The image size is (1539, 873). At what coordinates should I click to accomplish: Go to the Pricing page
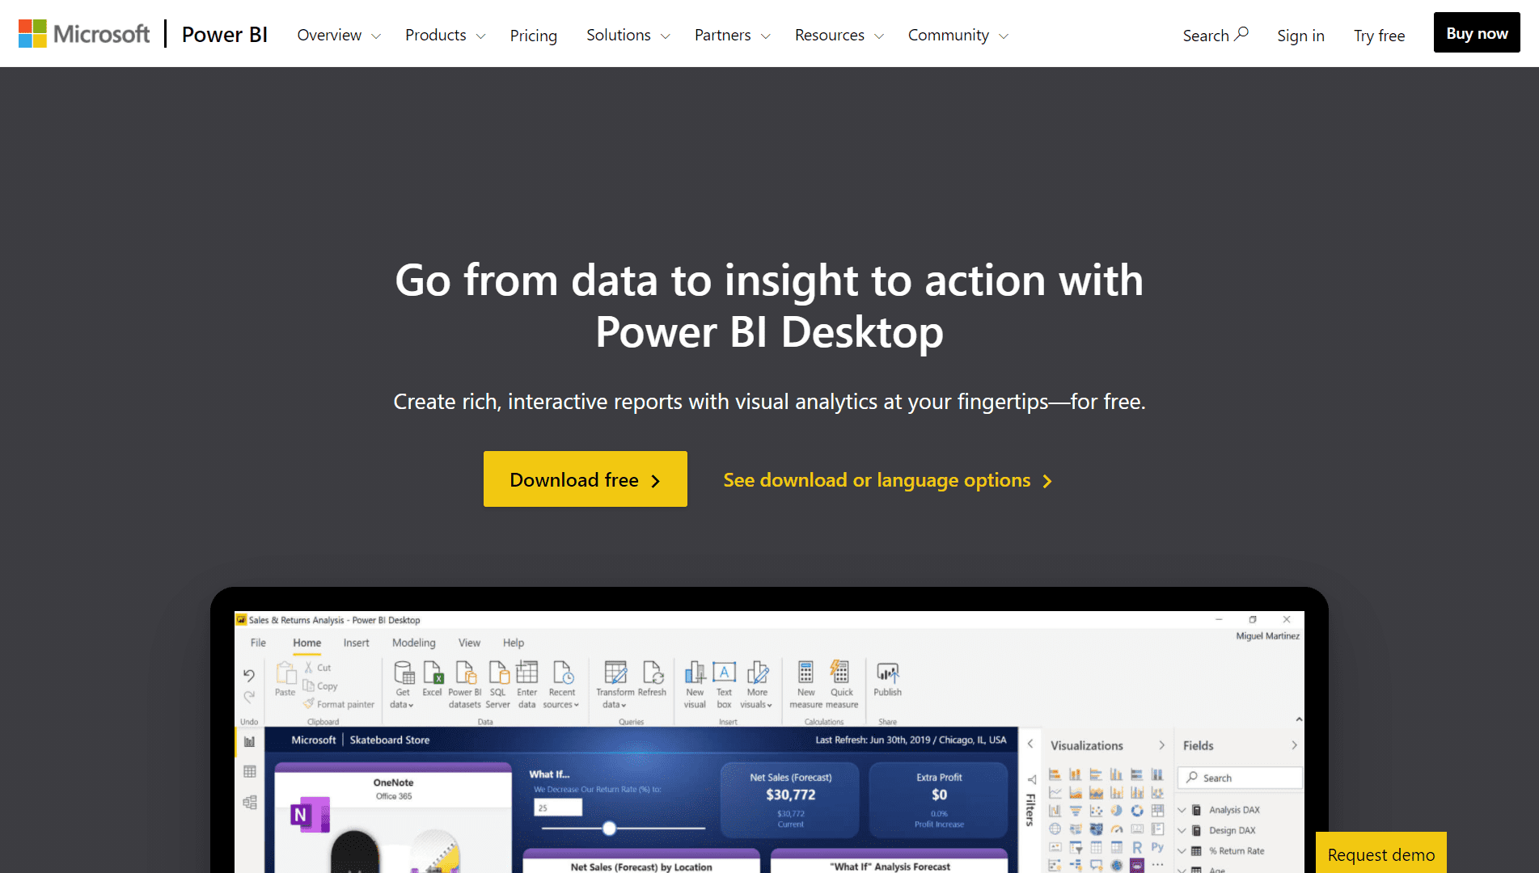pos(533,35)
